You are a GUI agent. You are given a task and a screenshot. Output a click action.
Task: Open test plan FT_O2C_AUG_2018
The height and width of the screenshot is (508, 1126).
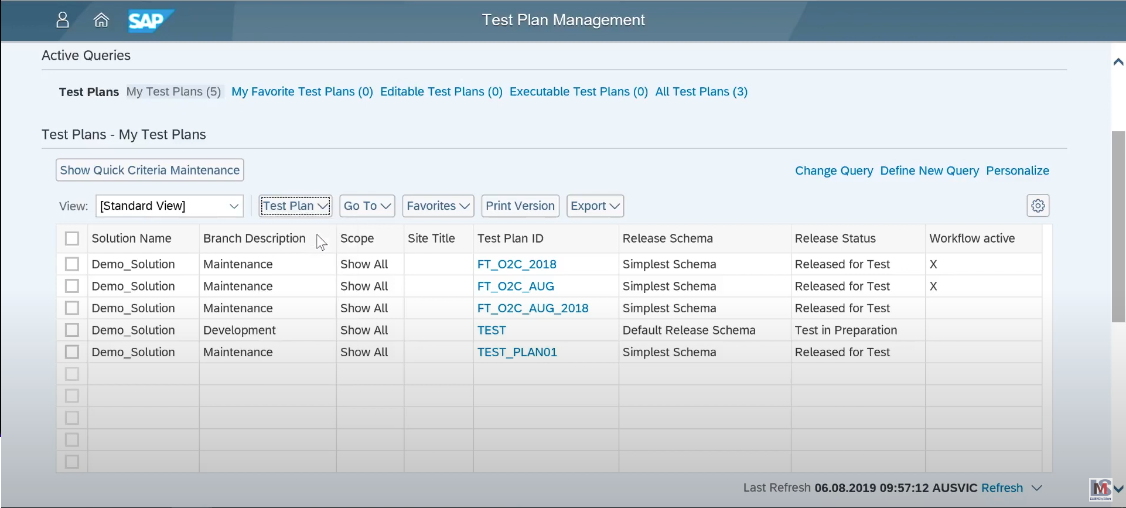point(533,308)
